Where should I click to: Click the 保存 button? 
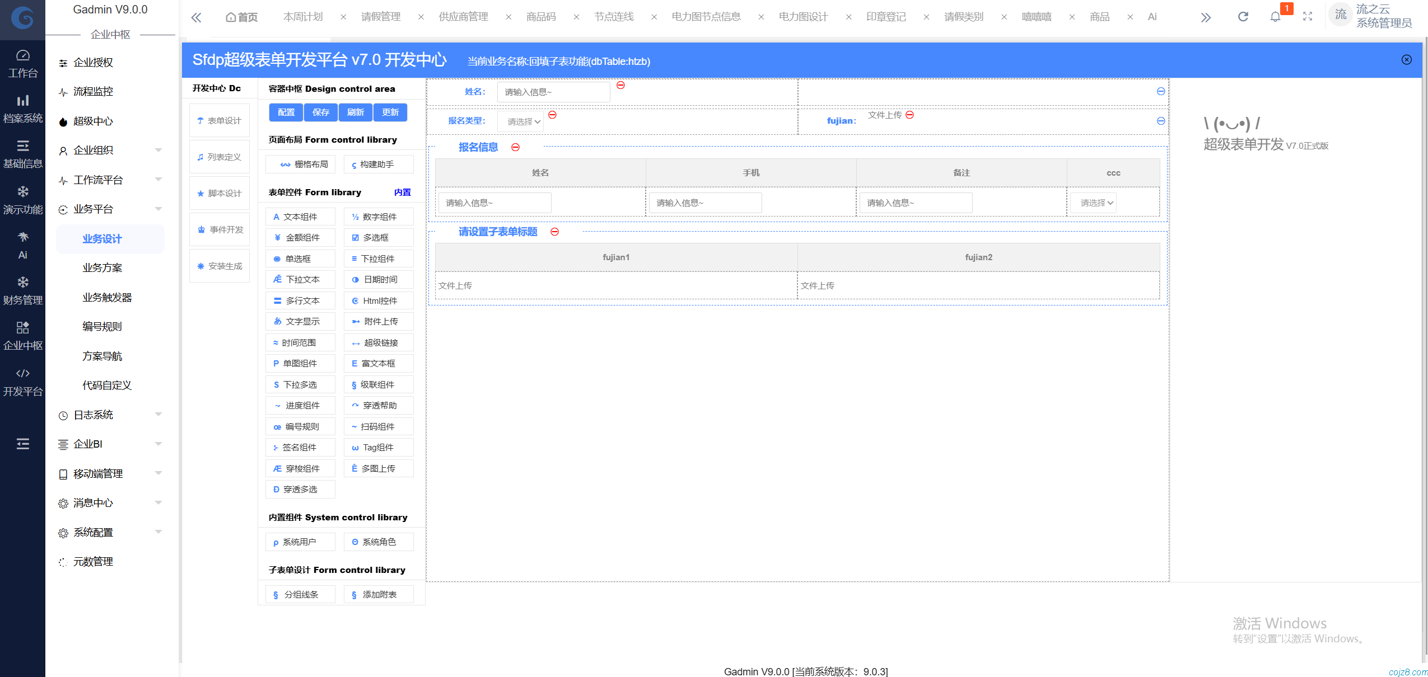click(320, 112)
